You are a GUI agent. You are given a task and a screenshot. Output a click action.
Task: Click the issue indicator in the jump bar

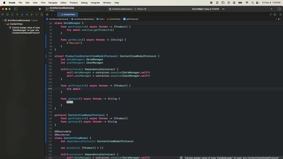(x=279, y=19)
